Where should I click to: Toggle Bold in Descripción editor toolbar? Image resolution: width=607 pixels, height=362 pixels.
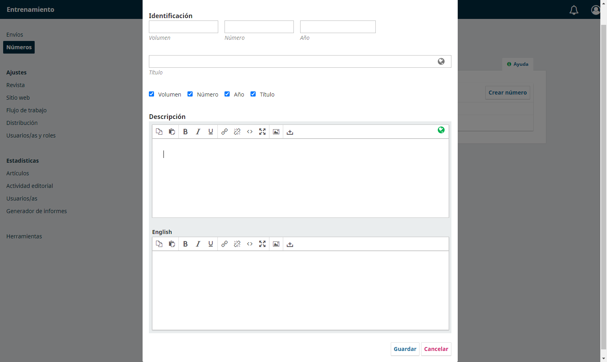(x=185, y=132)
